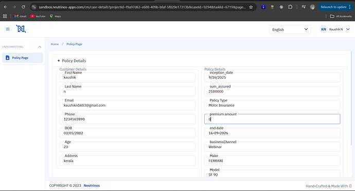The image size is (355, 191).
Task: Open the All Bookmarks folder
Action: click(x=341, y=16)
